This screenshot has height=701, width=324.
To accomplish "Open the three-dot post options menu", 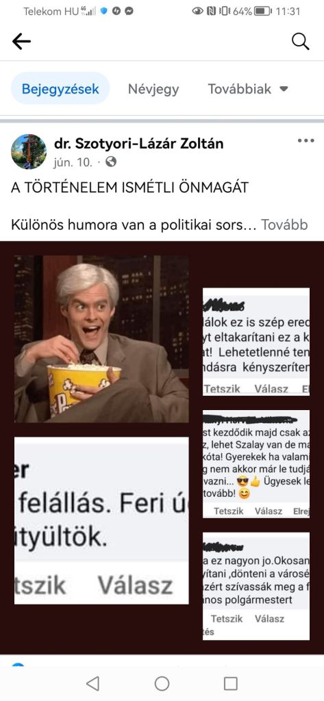I will (x=306, y=141).
